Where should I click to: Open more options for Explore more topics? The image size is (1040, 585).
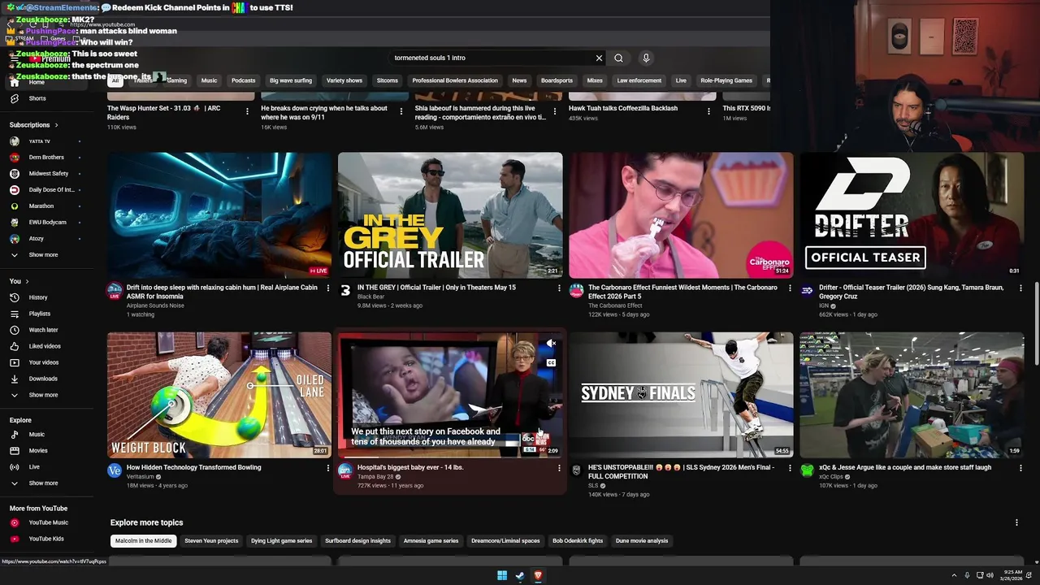tap(1016, 522)
